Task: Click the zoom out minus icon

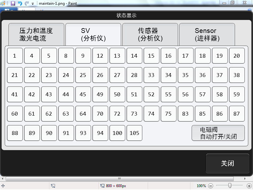Action: pos(211,186)
